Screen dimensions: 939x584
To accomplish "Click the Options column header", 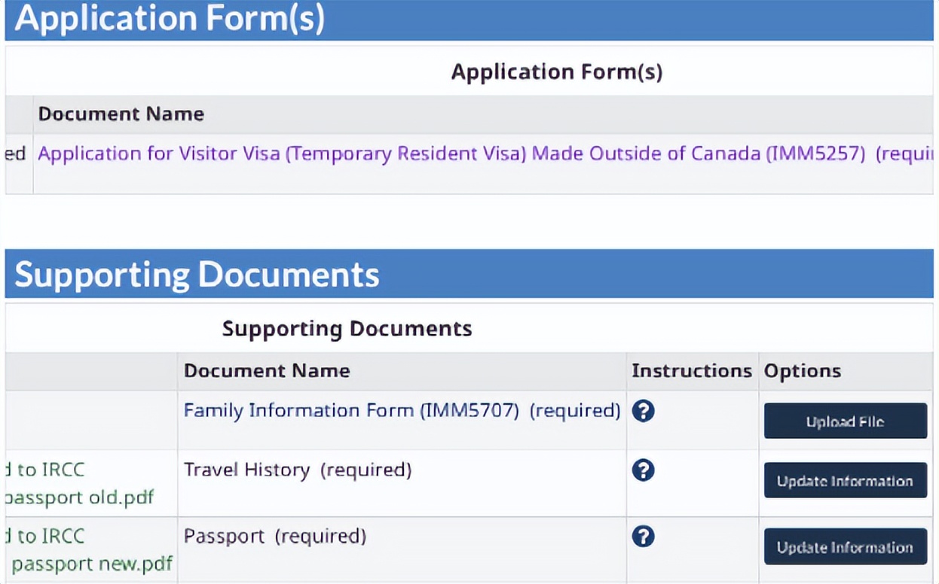I will 802,371.
